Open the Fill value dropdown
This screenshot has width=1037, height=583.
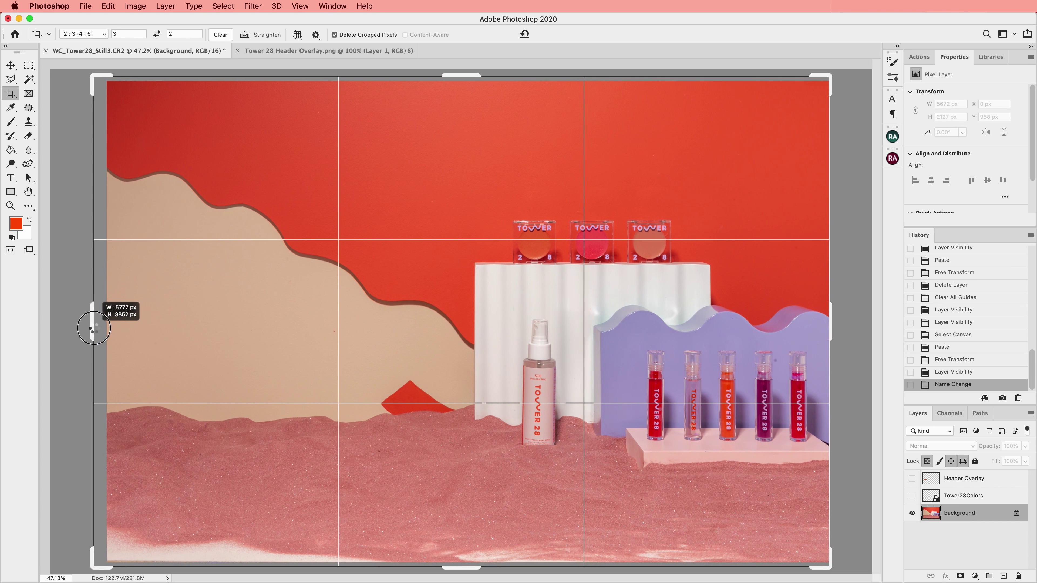pos(1025,461)
